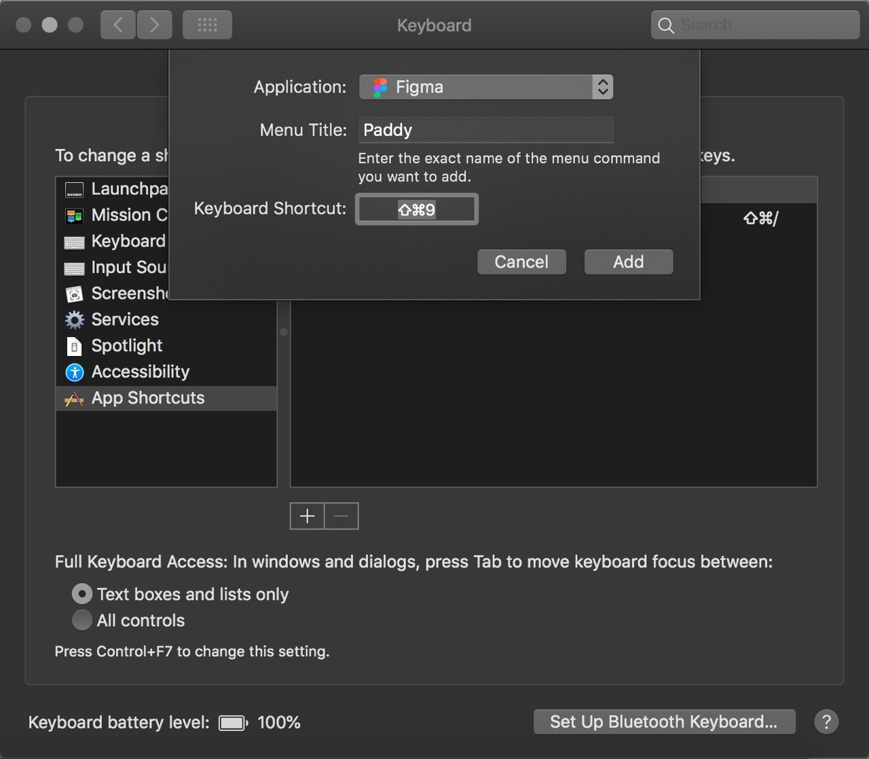The height and width of the screenshot is (759, 869).
Task: Open the Application dropdown showing Figma
Action: pos(486,87)
